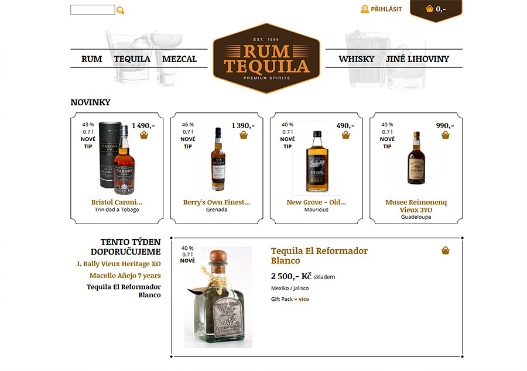The height and width of the screenshot is (371, 527).
Task: Open the shopping cart showing 0,-
Action: pyautogui.click(x=436, y=9)
